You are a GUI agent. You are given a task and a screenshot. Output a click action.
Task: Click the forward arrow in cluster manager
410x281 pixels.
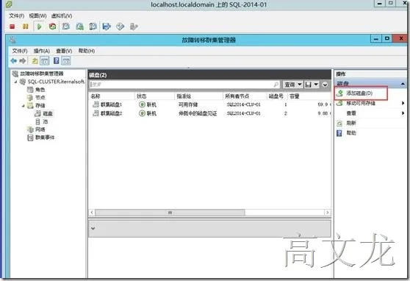(23, 61)
